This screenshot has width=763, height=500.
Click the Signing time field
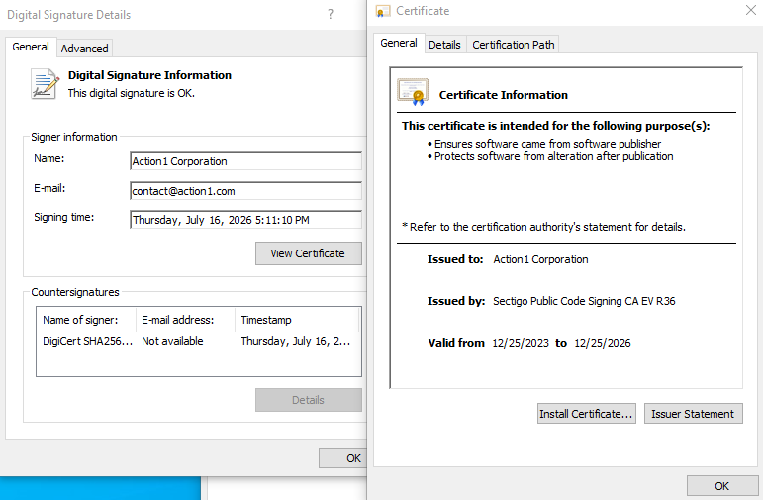point(245,220)
